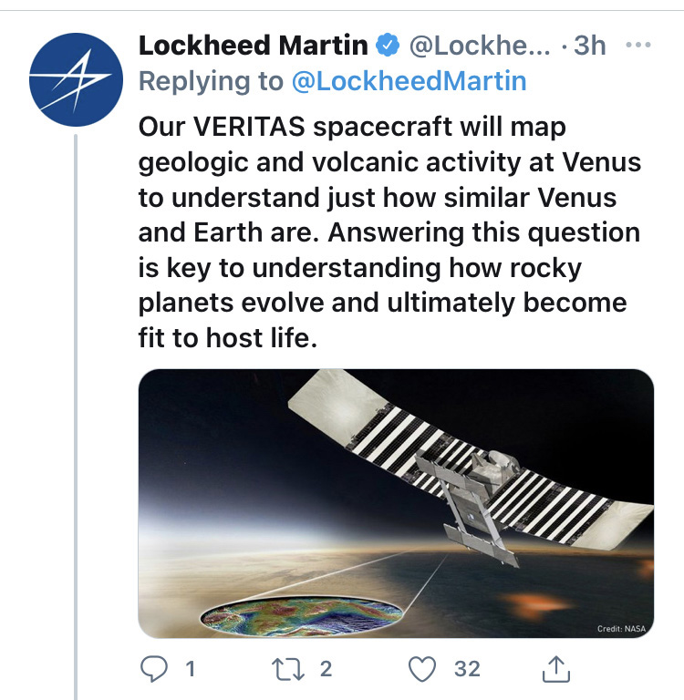
Task: Click the Credit: NASA caption on image
Action: tap(621, 629)
